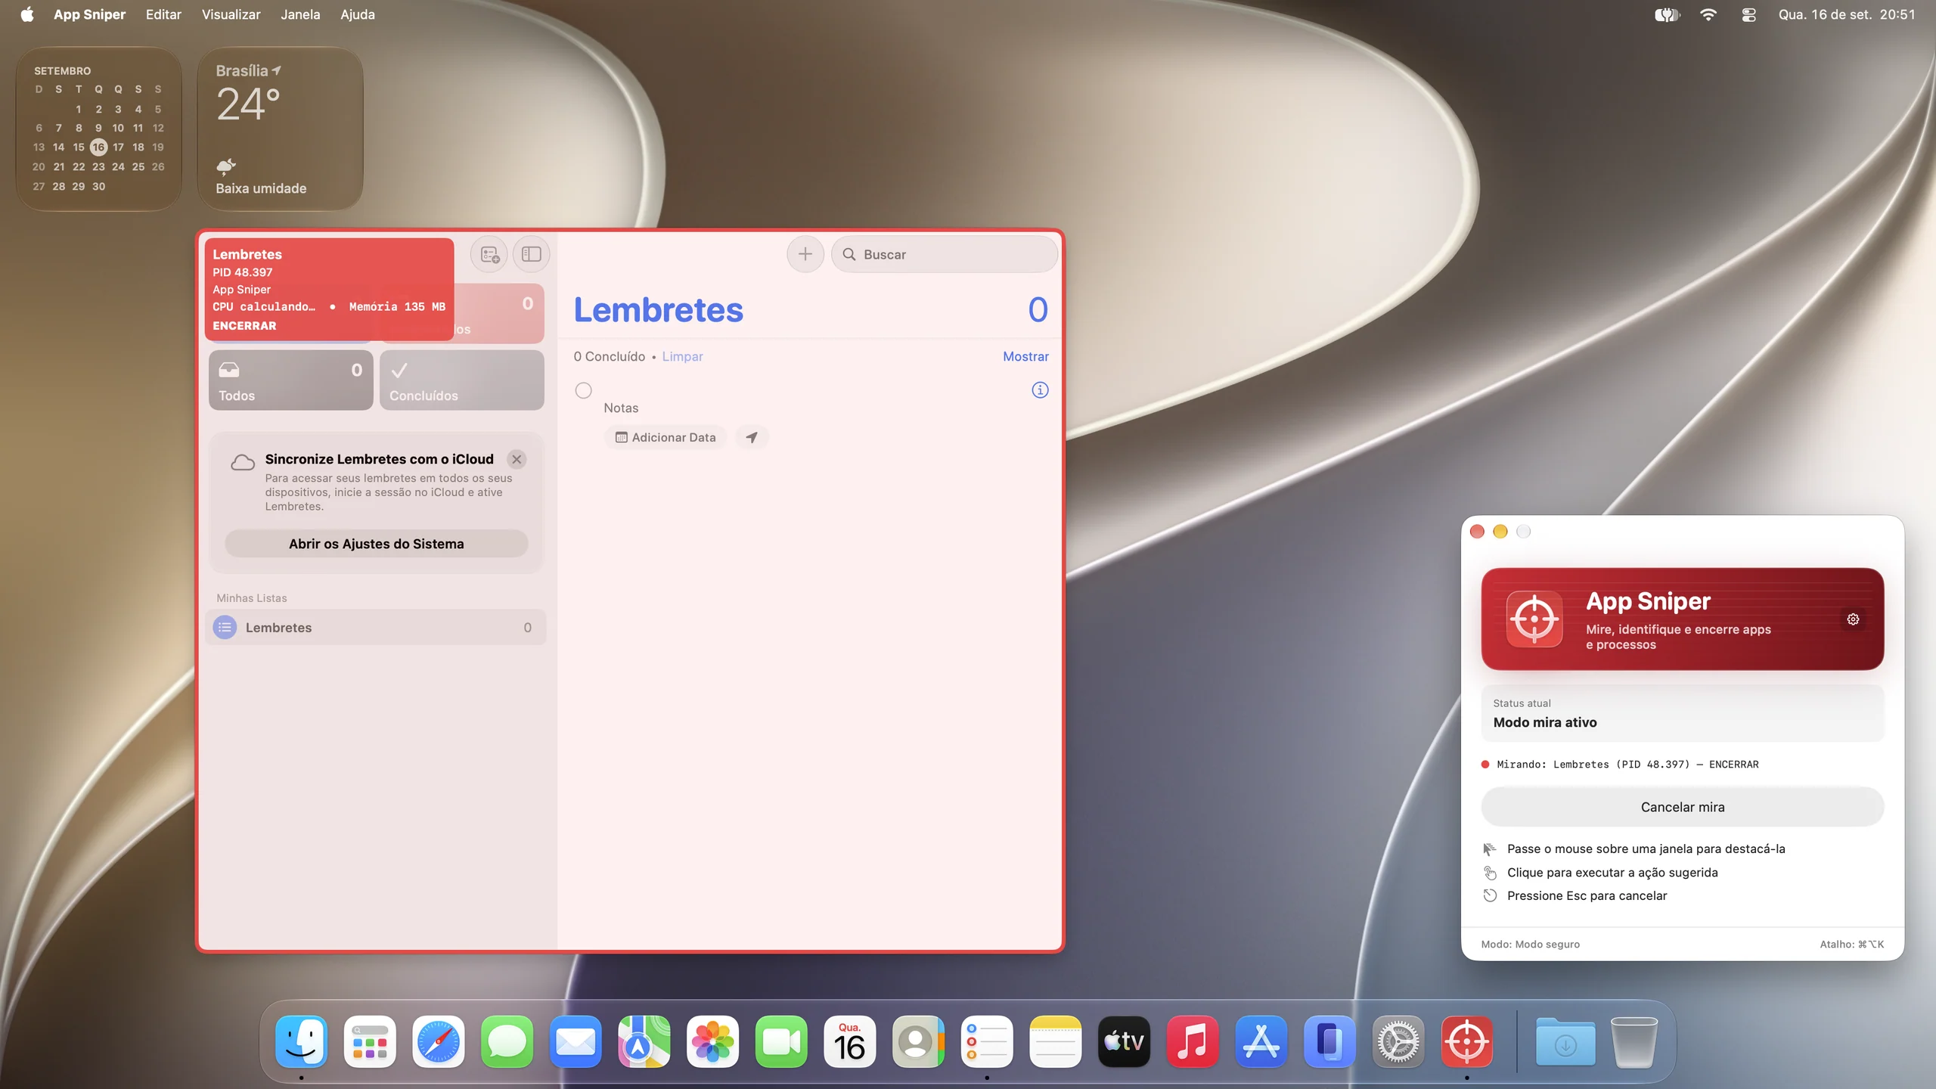The width and height of the screenshot is (1936, 1089).
Task: Dismiss the iCloud sync banner
Action: click(x=517, y=460)
